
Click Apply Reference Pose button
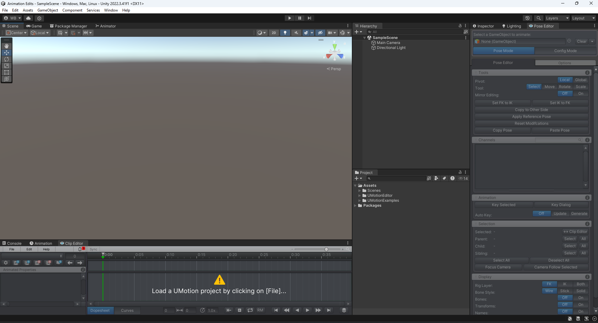click(x=531, y=117)
